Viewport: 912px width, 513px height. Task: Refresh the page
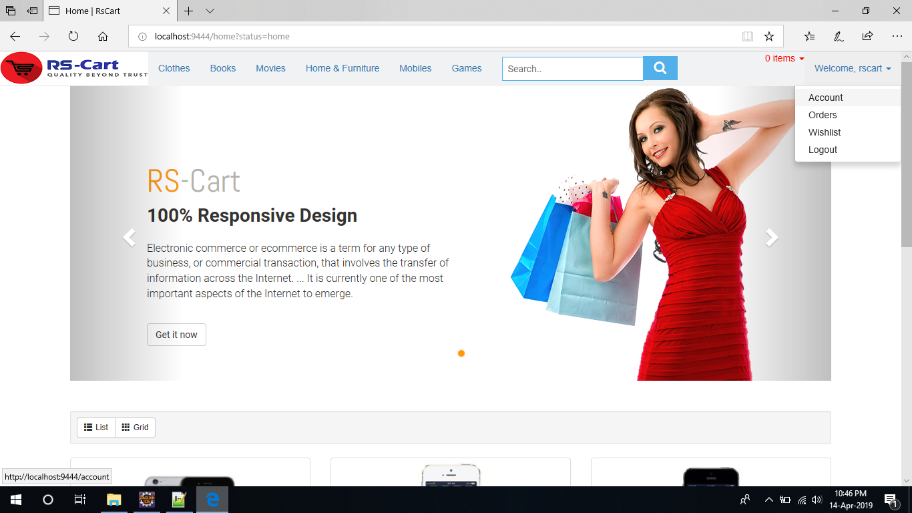click(x=73, y=36)
